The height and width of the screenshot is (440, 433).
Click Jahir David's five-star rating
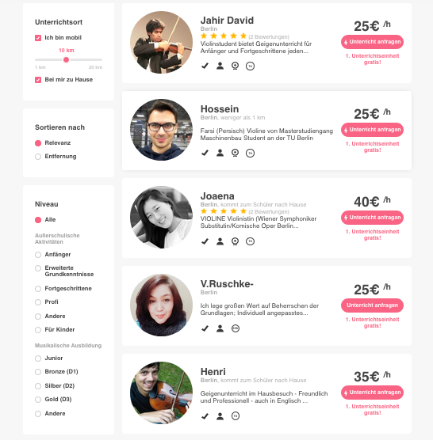(x=224, y=36)
